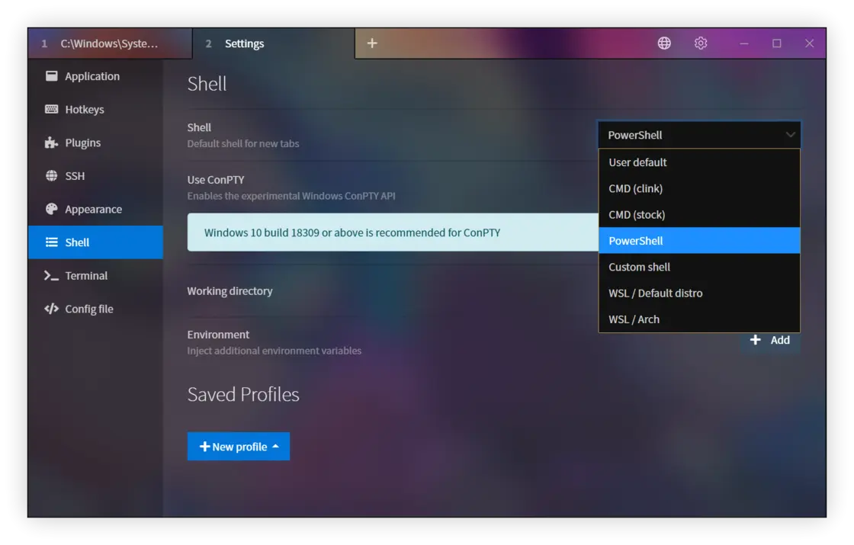The width and height of the screenshot is (854, 545).
Task: Open the Config file section
Action: point(95,309)
